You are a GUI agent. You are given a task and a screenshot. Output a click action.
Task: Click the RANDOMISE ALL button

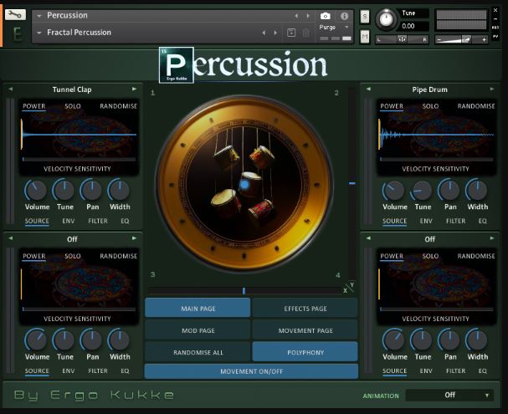coord(198,352)
